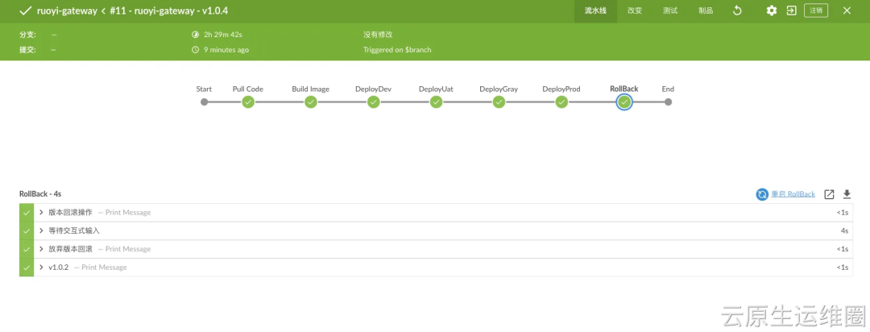Click green success check of 放弃版本回滚 row

click(x=27, y=249)
